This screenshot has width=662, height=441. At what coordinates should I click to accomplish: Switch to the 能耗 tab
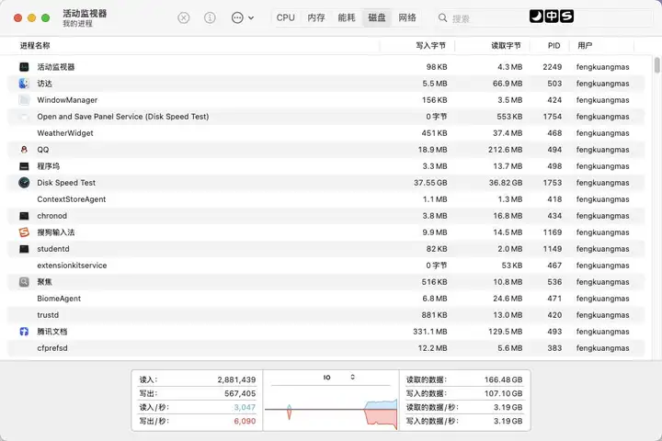pyautogui.click(x=347, y=17)
